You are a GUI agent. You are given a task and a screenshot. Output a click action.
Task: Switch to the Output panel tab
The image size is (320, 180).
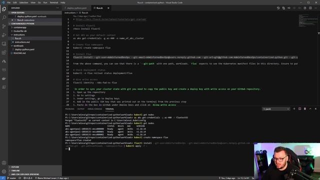(81, 109)
